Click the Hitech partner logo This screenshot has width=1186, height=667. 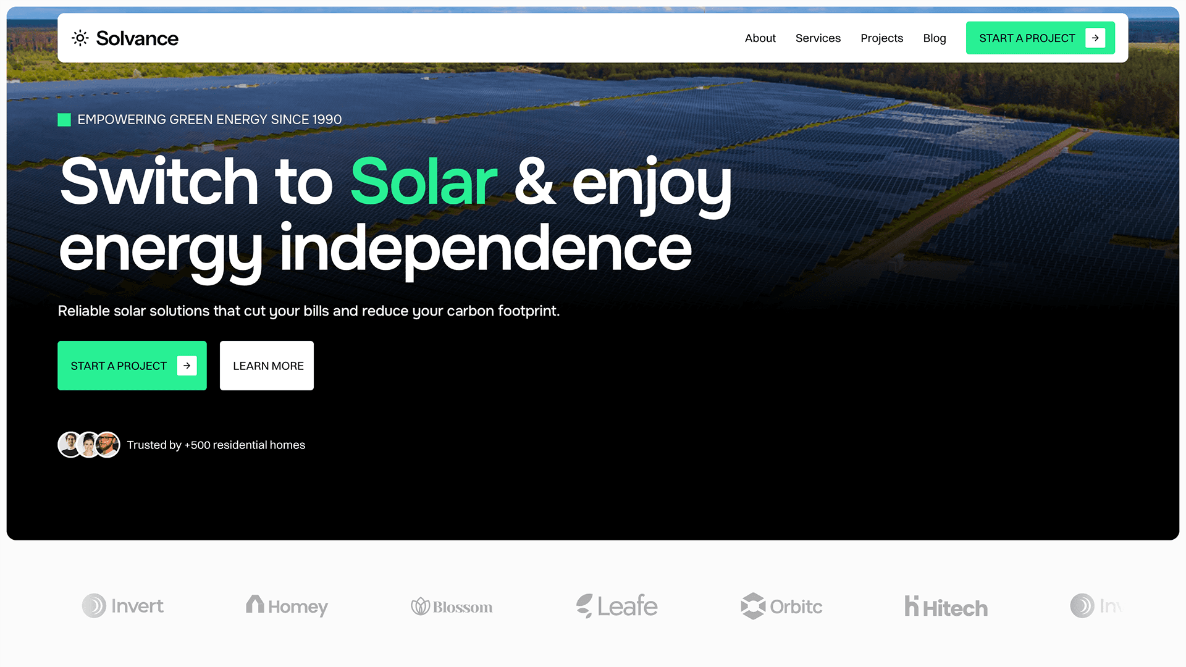coord(946,606)
